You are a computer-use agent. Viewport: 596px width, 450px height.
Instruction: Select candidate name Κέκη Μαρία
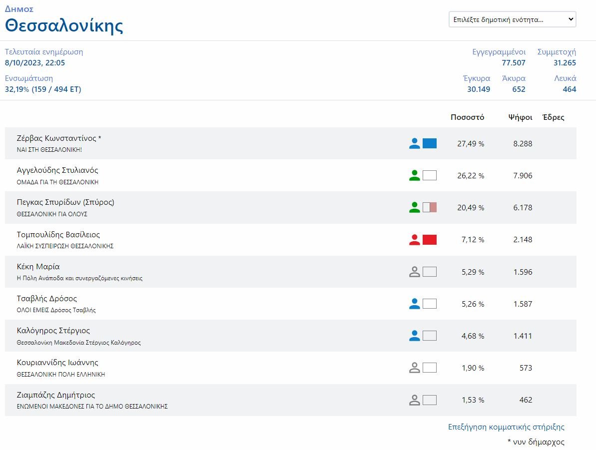38,266
